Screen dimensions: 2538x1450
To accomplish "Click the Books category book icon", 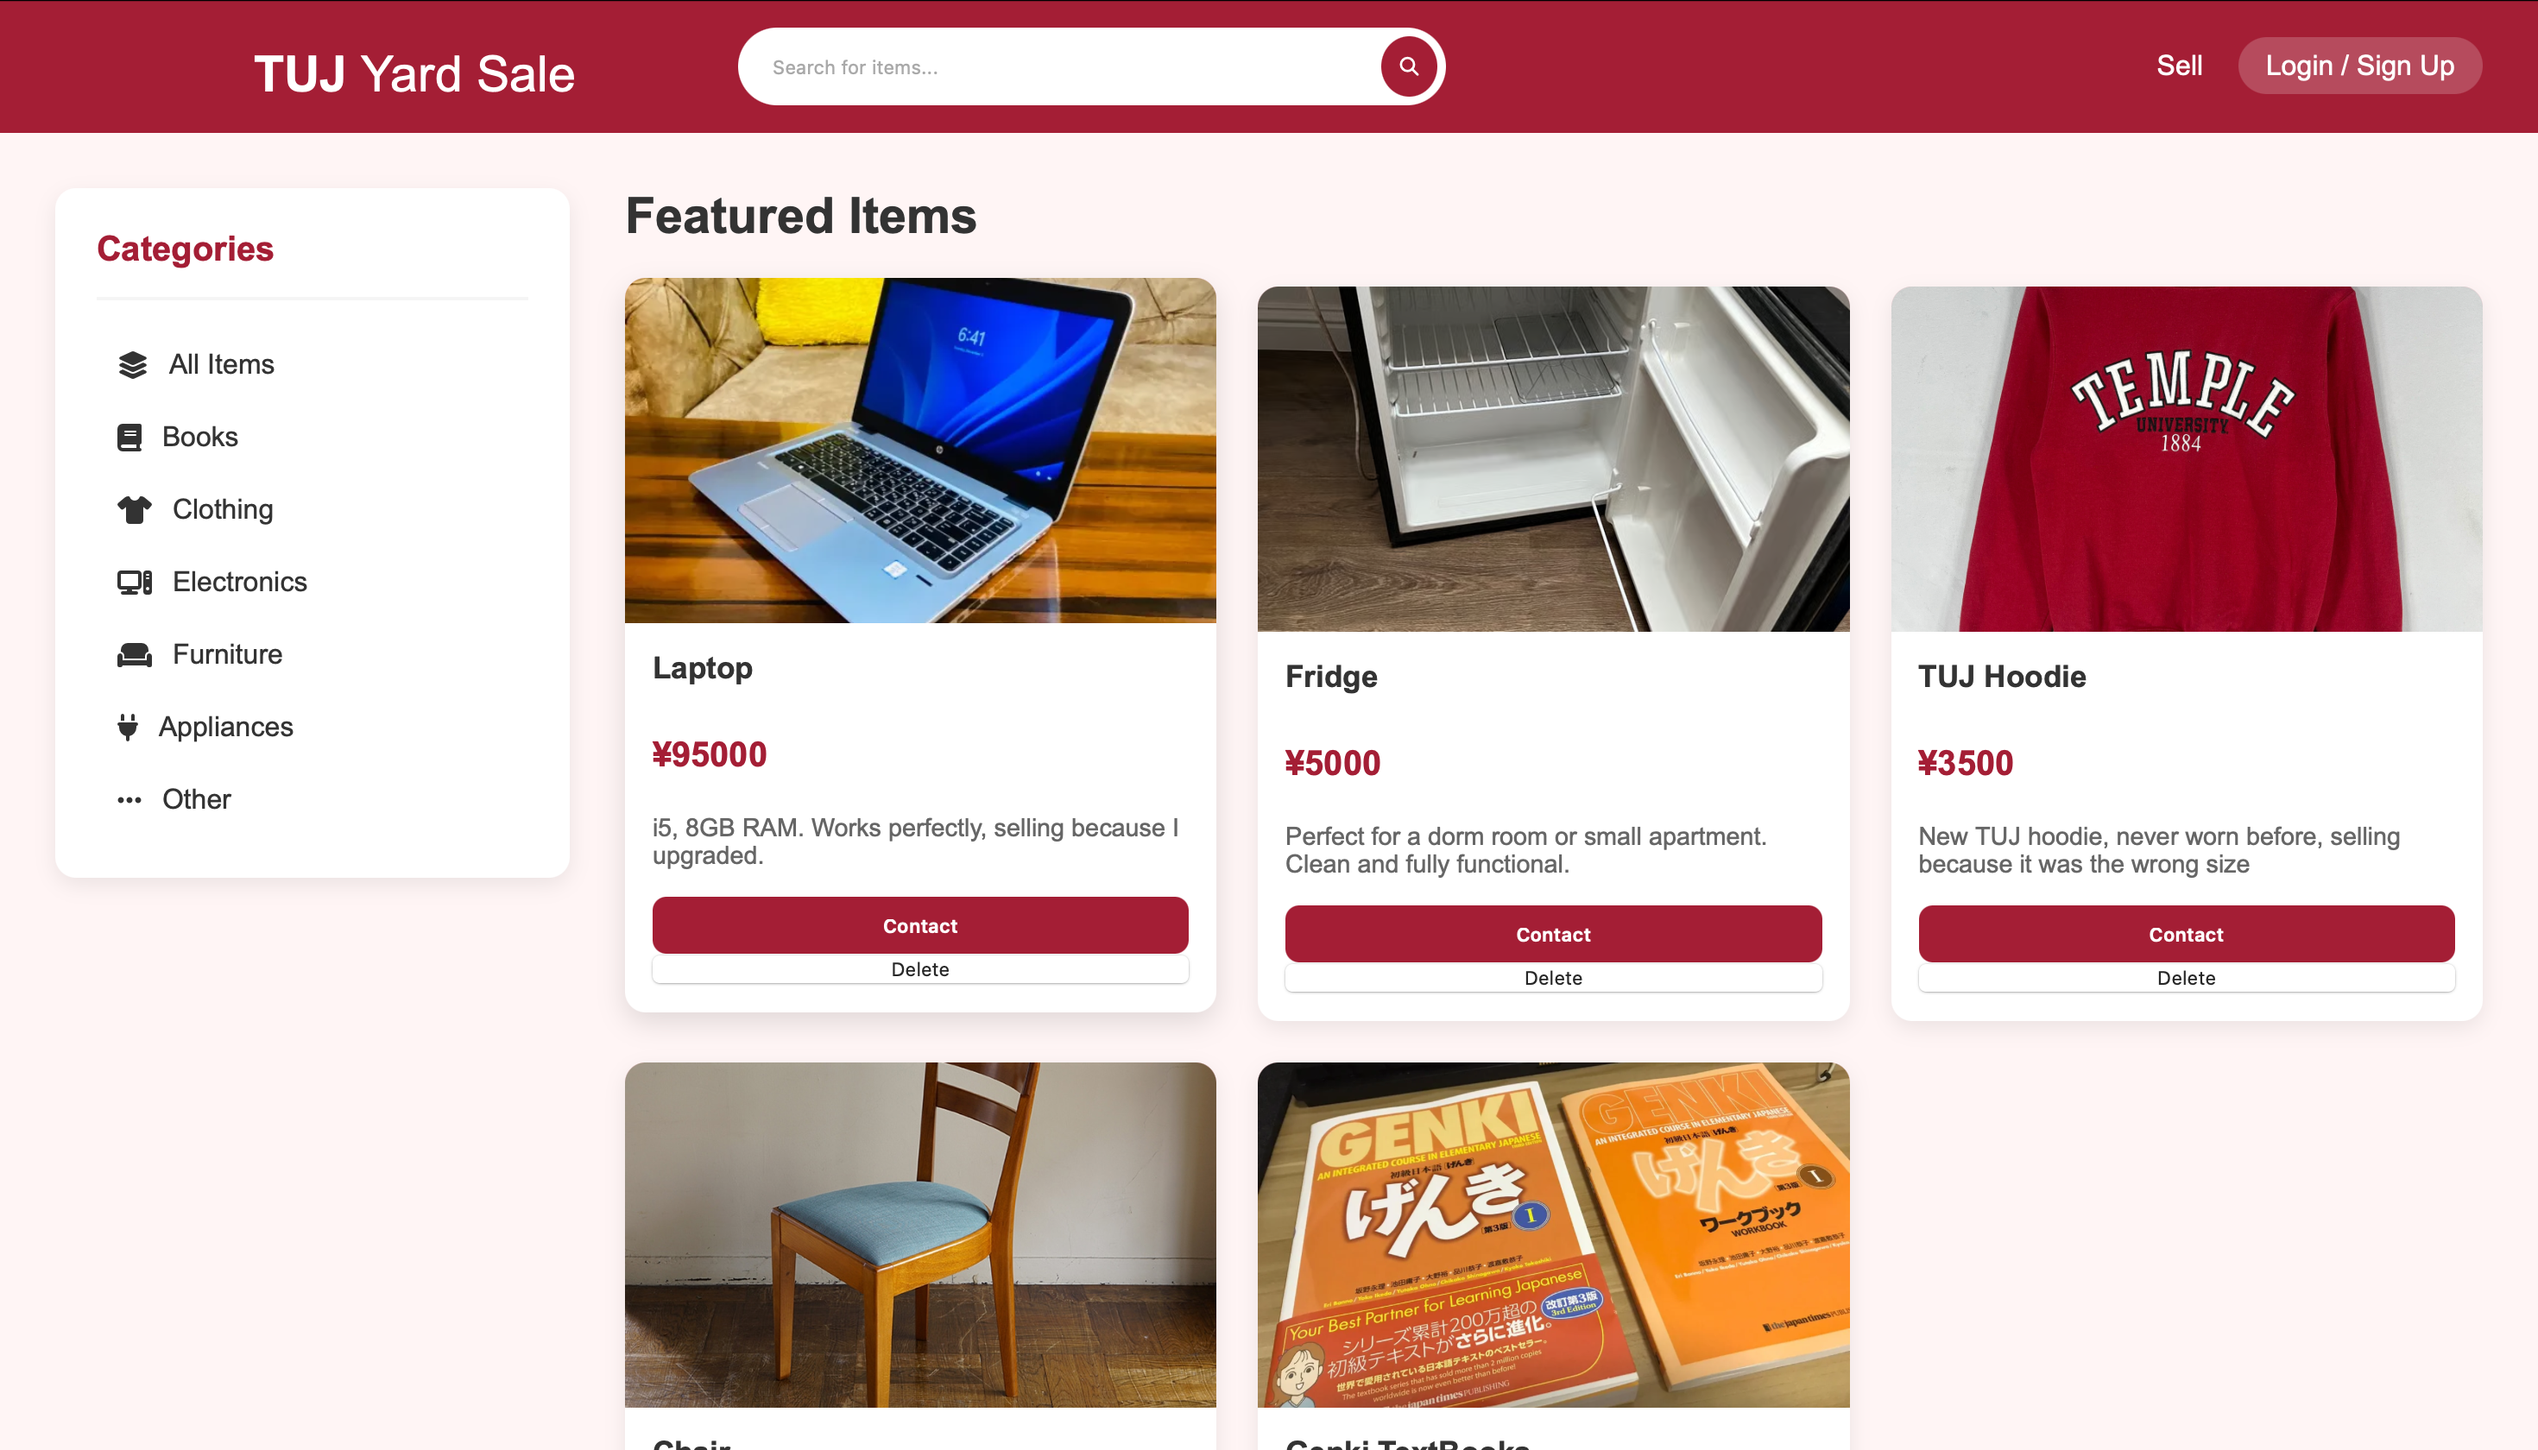I will pyautogui.click(x=129, y=438).
